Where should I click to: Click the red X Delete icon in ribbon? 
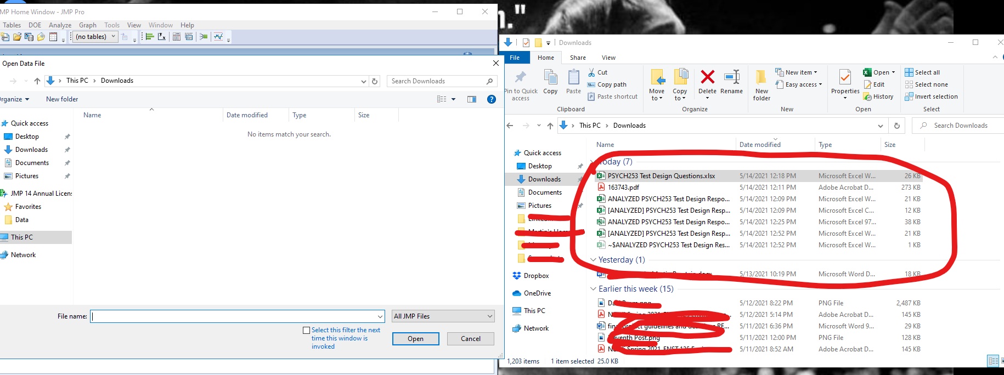708,77
